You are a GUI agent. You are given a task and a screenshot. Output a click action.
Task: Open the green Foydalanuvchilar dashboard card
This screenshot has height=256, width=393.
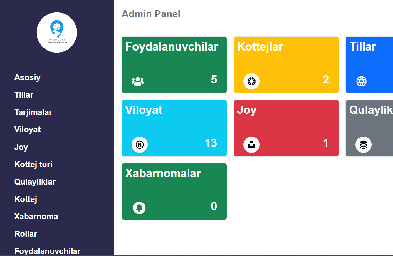point(174,65)
